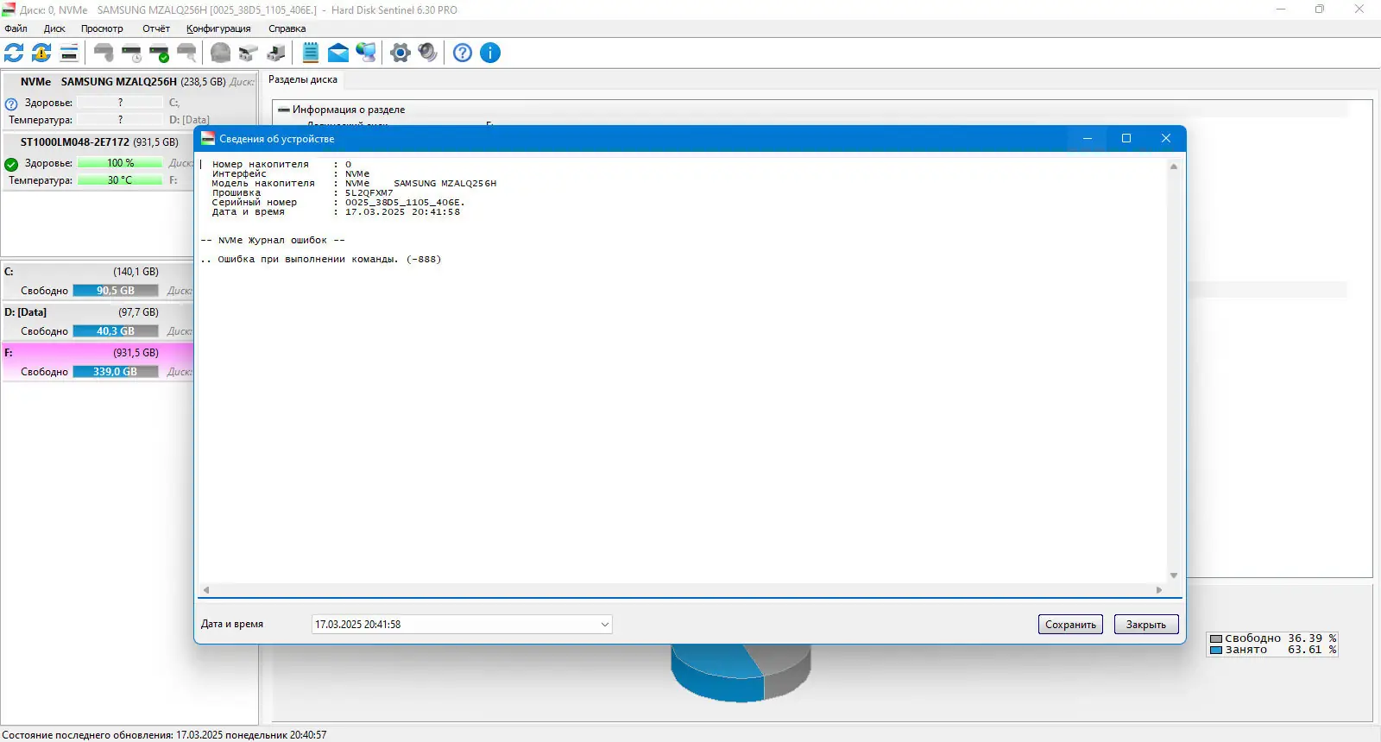Click the blue Refresh toolbar icon

14,53
